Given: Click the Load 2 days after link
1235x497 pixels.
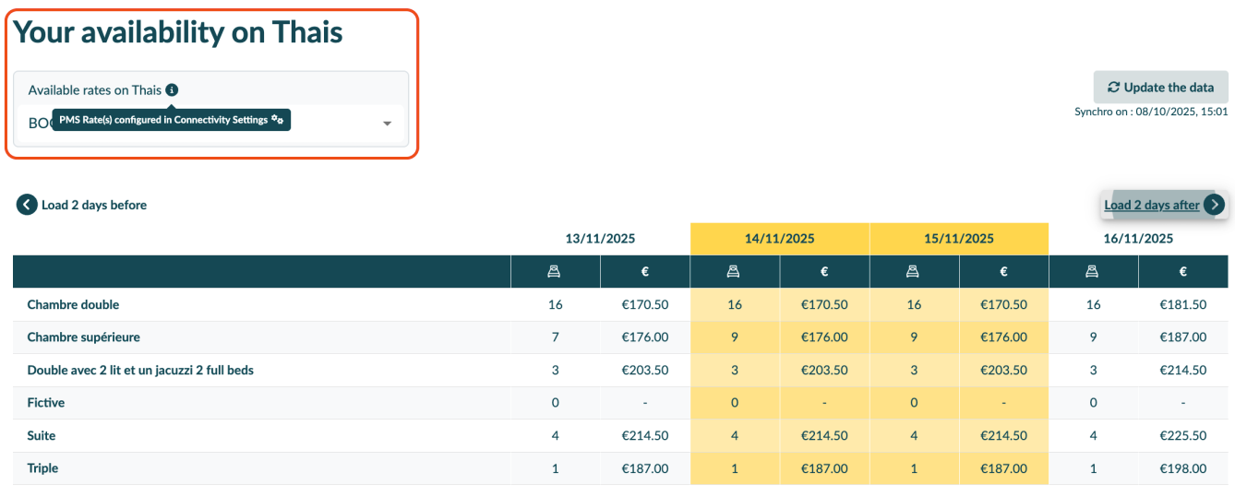Looking at the screenshot, I should click(1151, 205).
